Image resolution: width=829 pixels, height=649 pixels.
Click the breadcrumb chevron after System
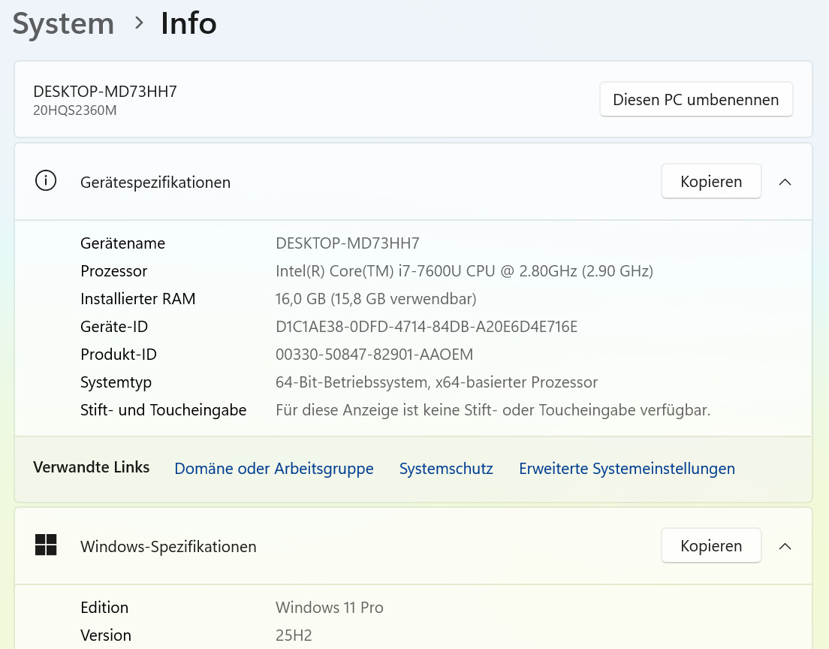139,23
